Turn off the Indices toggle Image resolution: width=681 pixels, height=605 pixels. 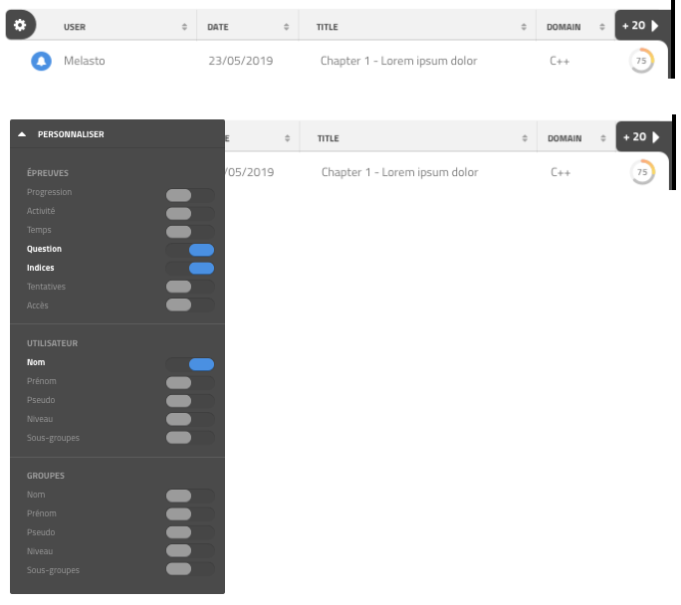[190, 269]
